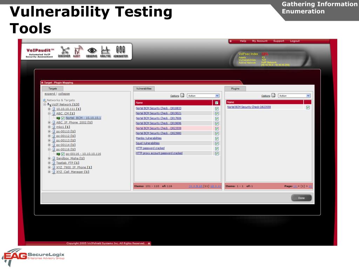Click the Done button
This screenshot has height=269, width=359.
(301, 198)
